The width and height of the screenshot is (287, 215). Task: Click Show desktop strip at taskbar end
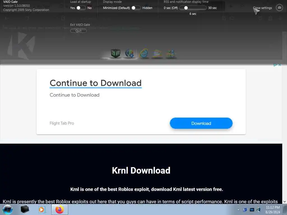coord(285,209)
